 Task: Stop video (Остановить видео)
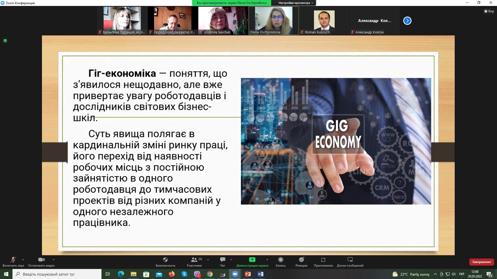click(41, 260)
